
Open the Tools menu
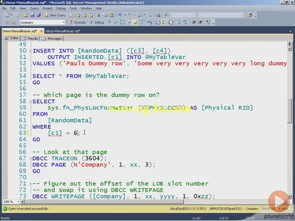pos(73,9)
